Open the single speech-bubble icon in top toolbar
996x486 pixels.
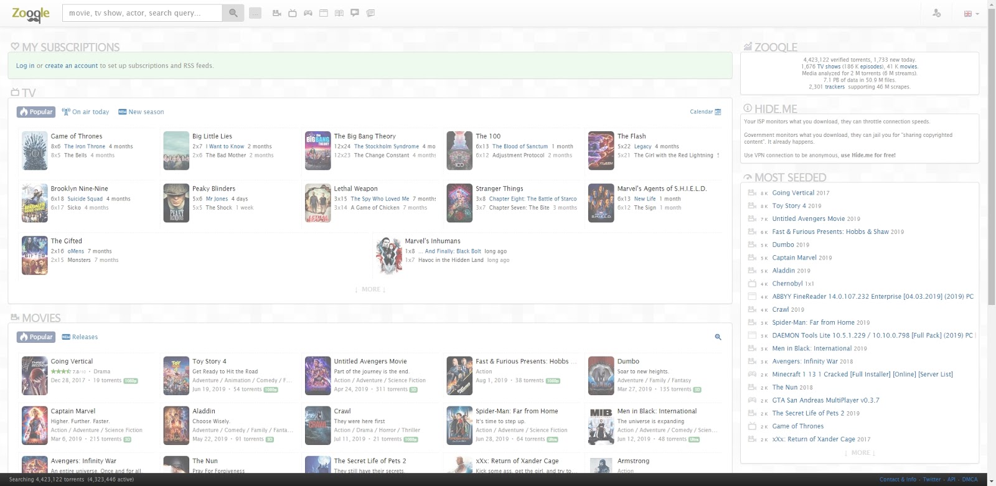[x=355, y=13]
